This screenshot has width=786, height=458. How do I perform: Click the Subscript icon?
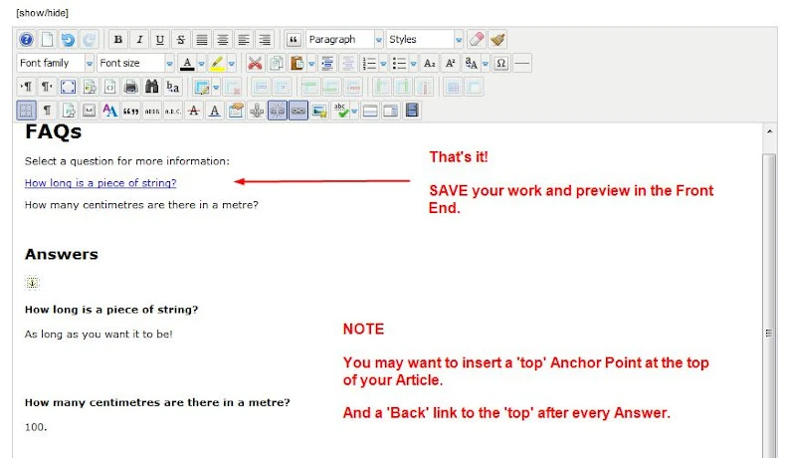[x=430, y=63]
